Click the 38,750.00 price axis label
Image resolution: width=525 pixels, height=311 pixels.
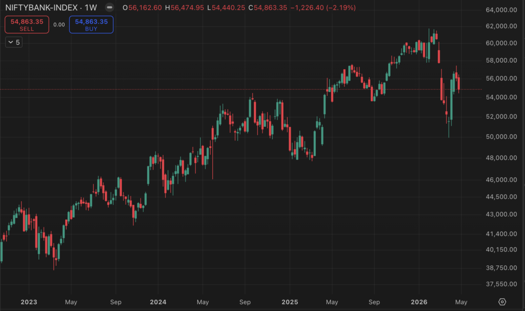(501, 268)
